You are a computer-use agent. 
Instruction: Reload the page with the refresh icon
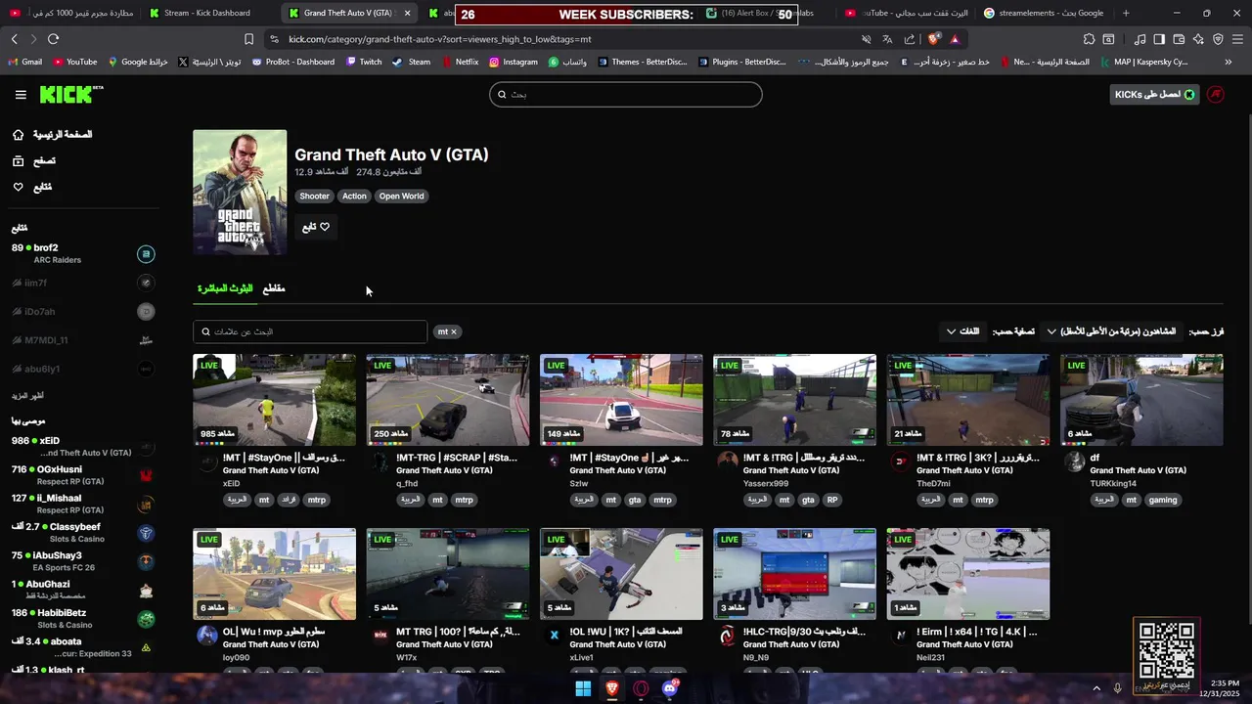(53, 39)
